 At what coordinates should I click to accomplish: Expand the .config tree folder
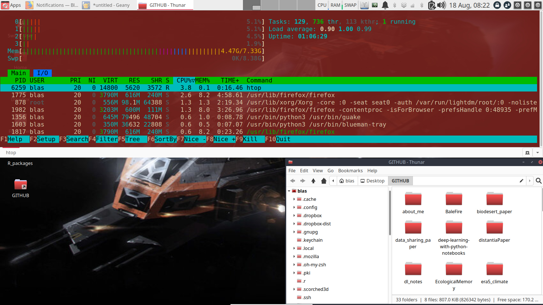[294, 207]
